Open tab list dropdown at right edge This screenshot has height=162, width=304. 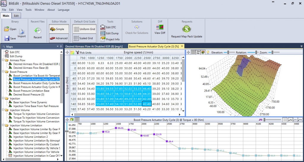302,46
